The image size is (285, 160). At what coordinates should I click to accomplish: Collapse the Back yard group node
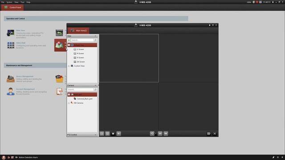coord(69,95)
